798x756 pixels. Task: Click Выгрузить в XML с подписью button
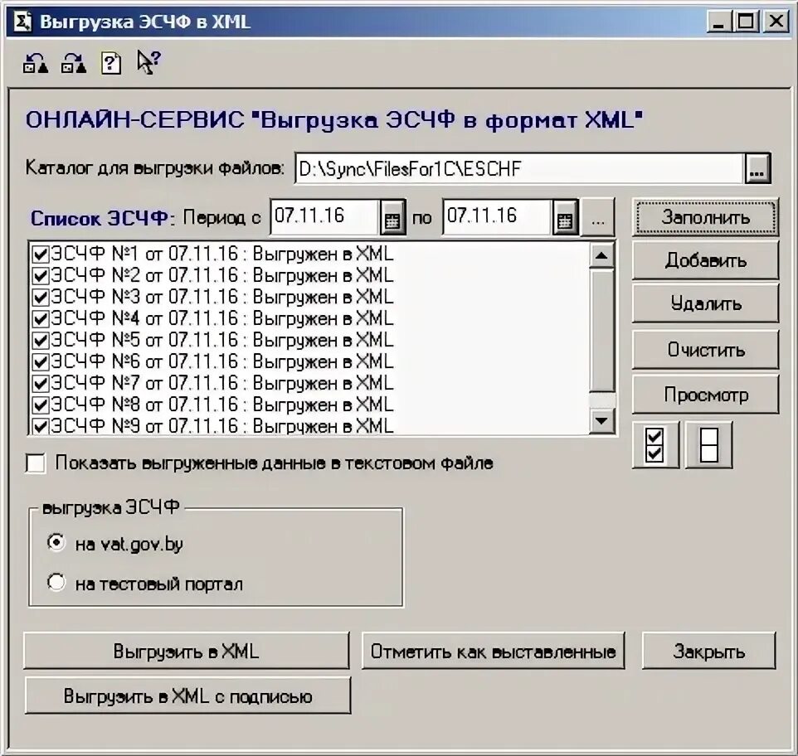click(187, 695)
